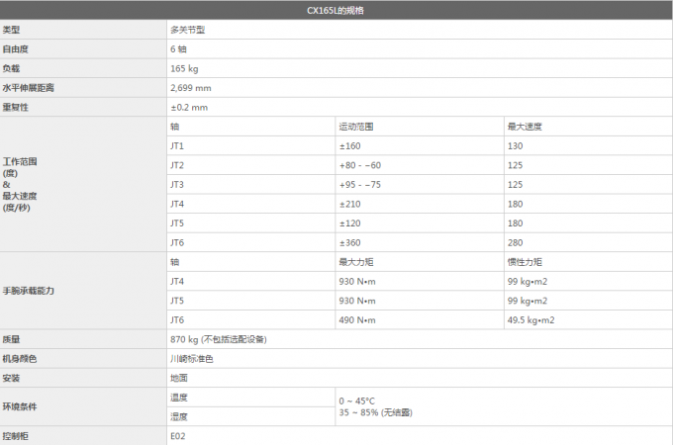The height and width of the screenshot is (445, 673).
Task: Click the 280 max speed value
Action: [515, 242]
